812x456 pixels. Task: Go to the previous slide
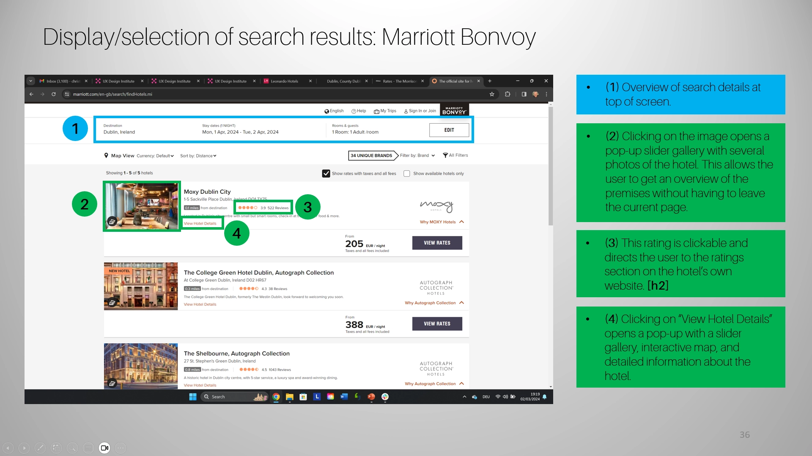(8, 448)
